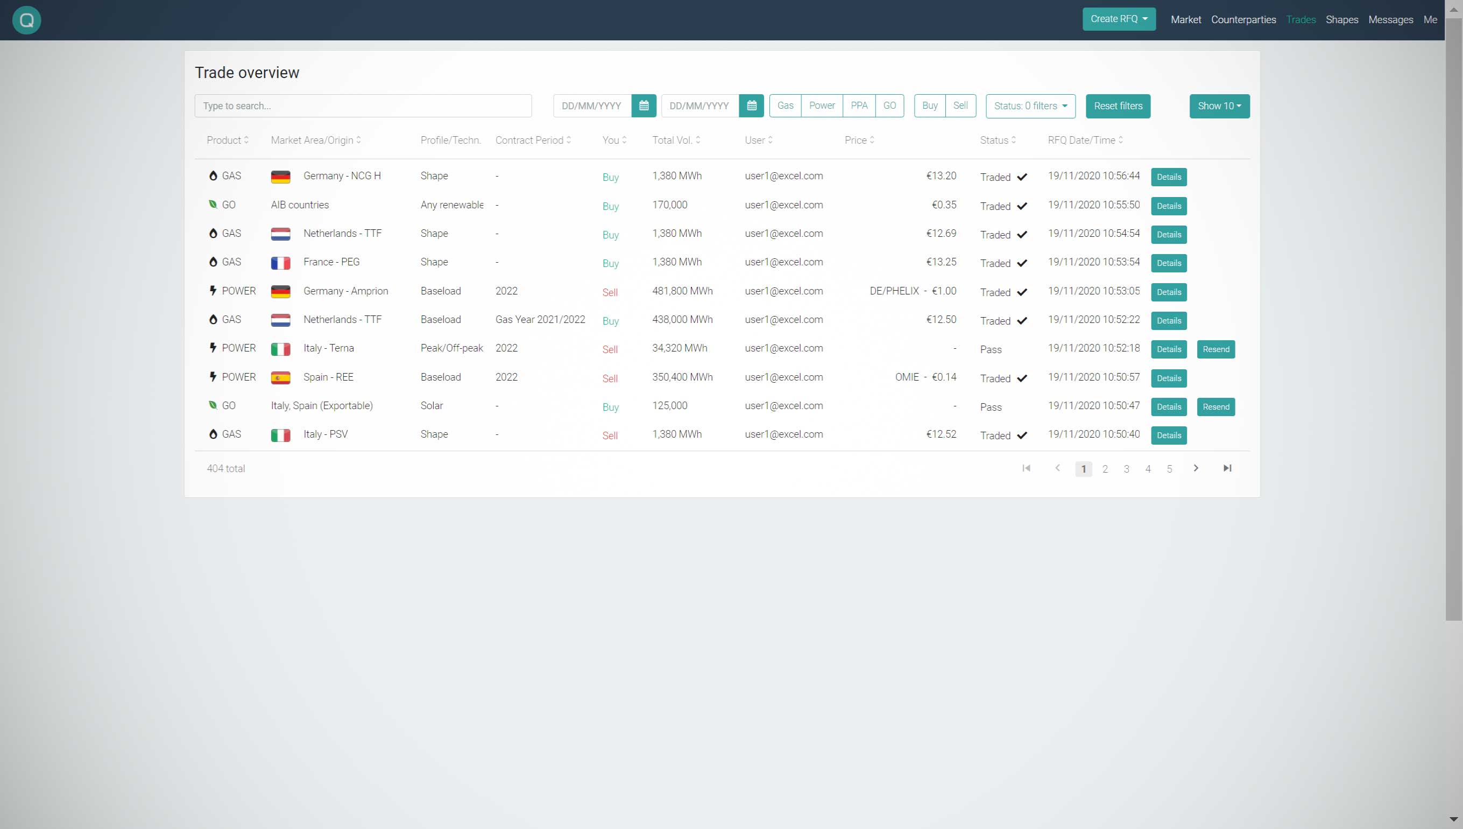Click the flame icon in Italy - PSV row
This screenshot has height=829, width=1463.
click(x=214, y=434)
